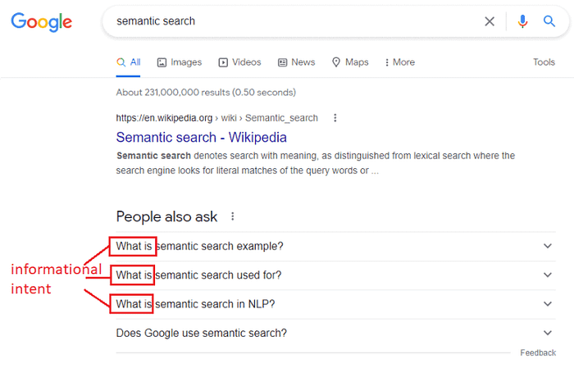Screen dimensions: 574x373
Task: Expand "What is semantic search in NLP?"
Action: 335,304
